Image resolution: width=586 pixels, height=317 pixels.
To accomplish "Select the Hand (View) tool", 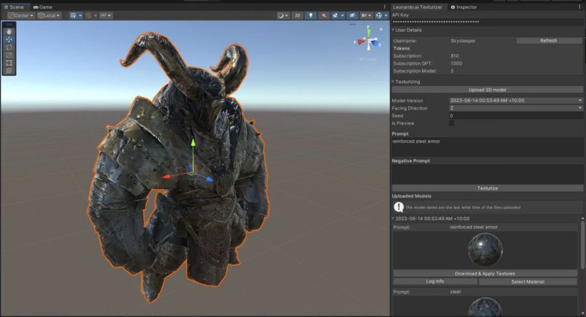I will [x=9, y=32].
